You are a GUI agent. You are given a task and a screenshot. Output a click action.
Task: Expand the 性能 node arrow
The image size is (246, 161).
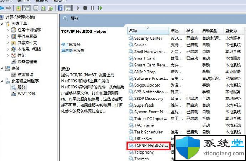click(x=8, y=56)
